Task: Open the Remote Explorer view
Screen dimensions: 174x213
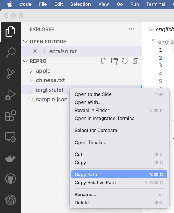Action: [x=11, y=137]
